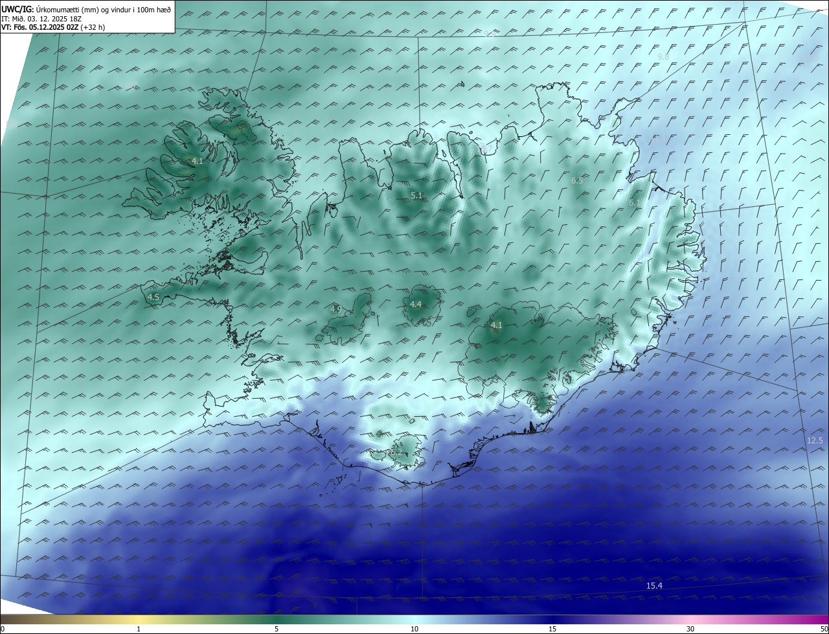Click the 6.5 value in northeast Iceland
This screenshot has height=634, width=829.
tap(577, 181)
